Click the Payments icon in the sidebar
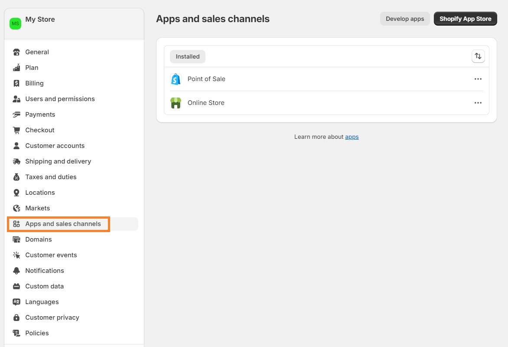Viewport: 508px width, 347px height. point(16,114)
